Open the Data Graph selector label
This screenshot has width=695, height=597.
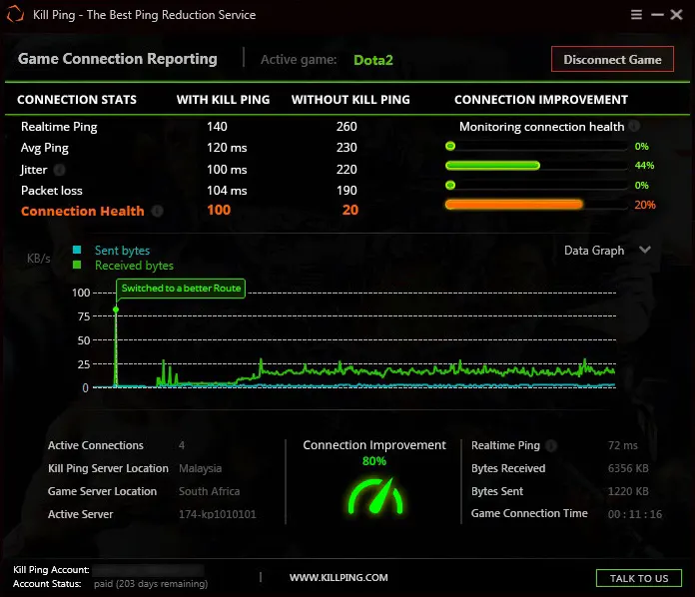tap(594, 251)
